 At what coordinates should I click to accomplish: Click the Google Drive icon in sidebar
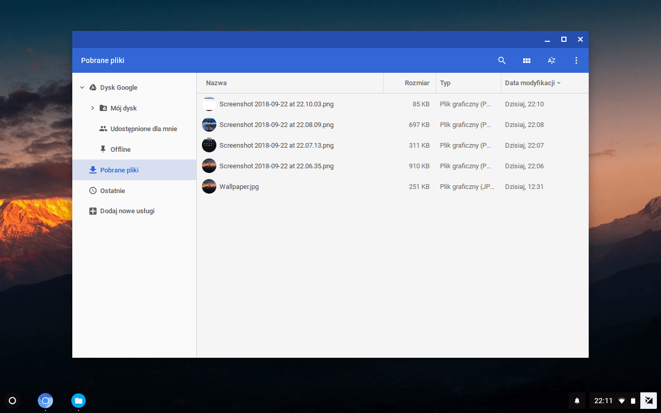(93, 87)
